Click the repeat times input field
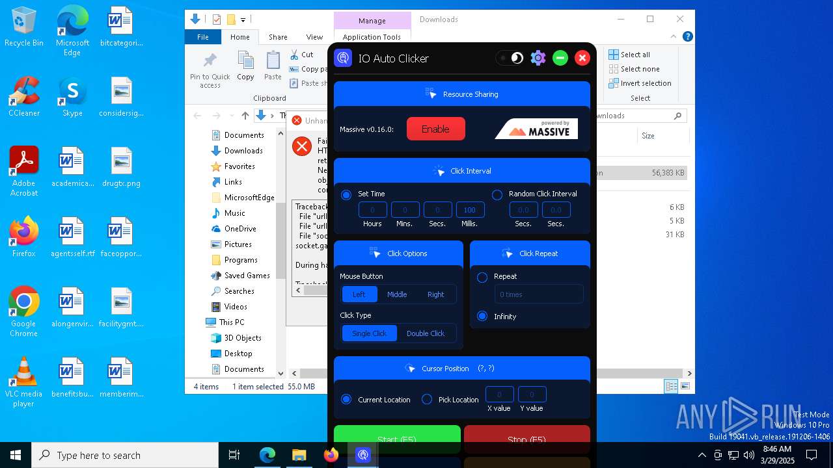The image size is (833, 468). 539,294
